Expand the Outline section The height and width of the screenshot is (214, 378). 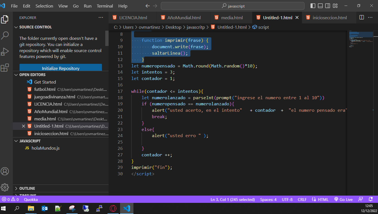click(16, 189)
